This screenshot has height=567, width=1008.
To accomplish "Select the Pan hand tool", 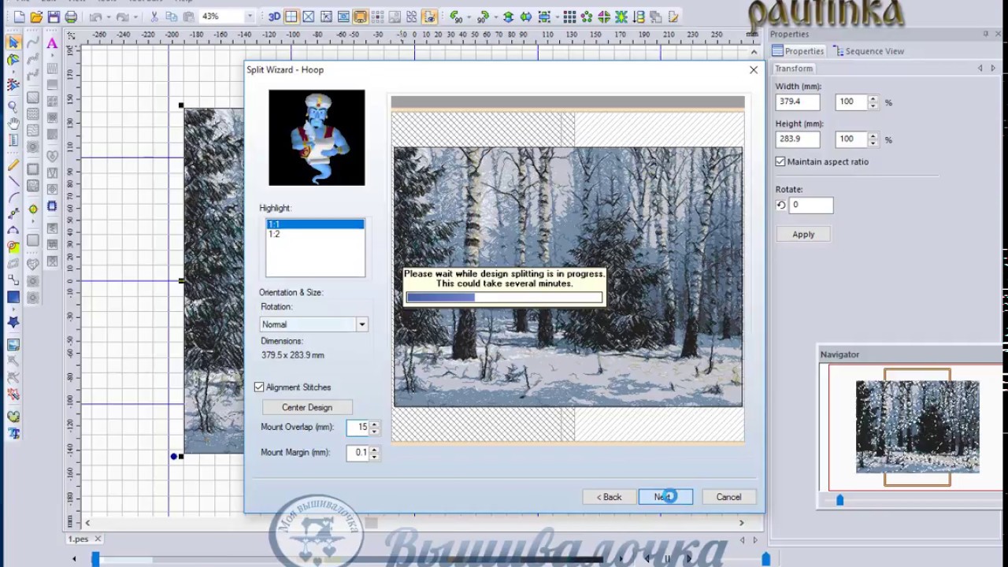I will (x=13, y=123).
